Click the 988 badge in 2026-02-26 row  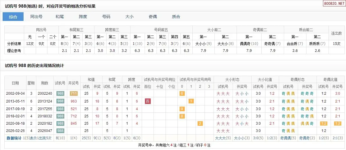[60, 131]
